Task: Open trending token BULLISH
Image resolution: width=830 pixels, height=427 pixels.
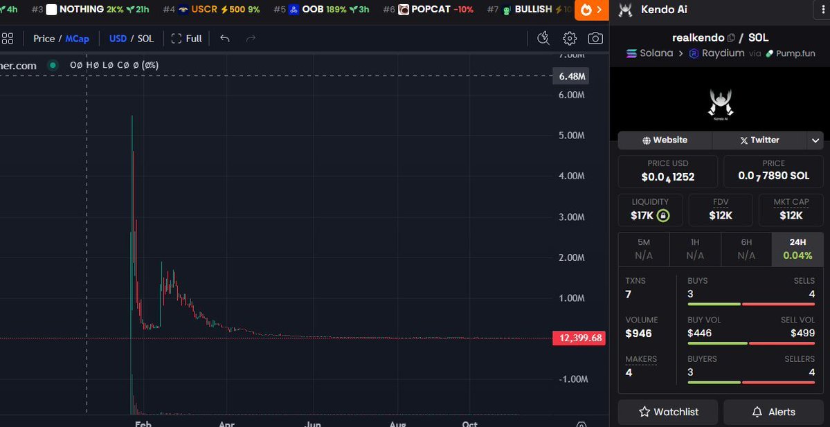Action: coord(530,10)
